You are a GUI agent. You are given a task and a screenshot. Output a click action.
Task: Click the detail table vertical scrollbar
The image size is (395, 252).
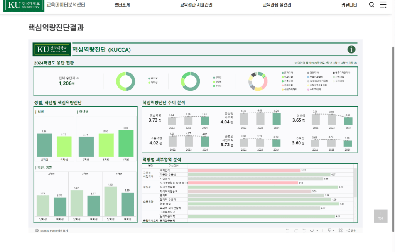(x=355, y=183)
